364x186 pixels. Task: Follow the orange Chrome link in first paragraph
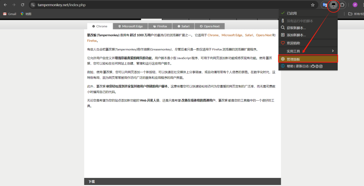point(213,35)
